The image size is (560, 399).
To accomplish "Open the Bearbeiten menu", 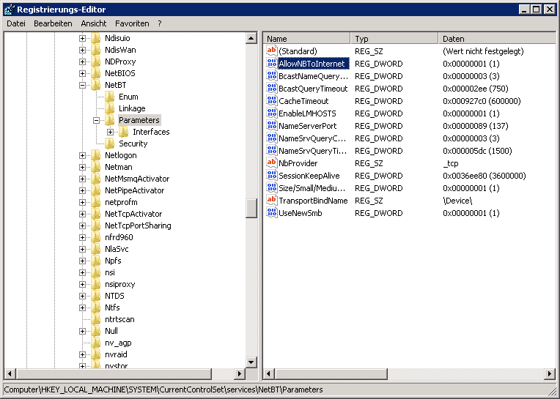I will (53, 23).
